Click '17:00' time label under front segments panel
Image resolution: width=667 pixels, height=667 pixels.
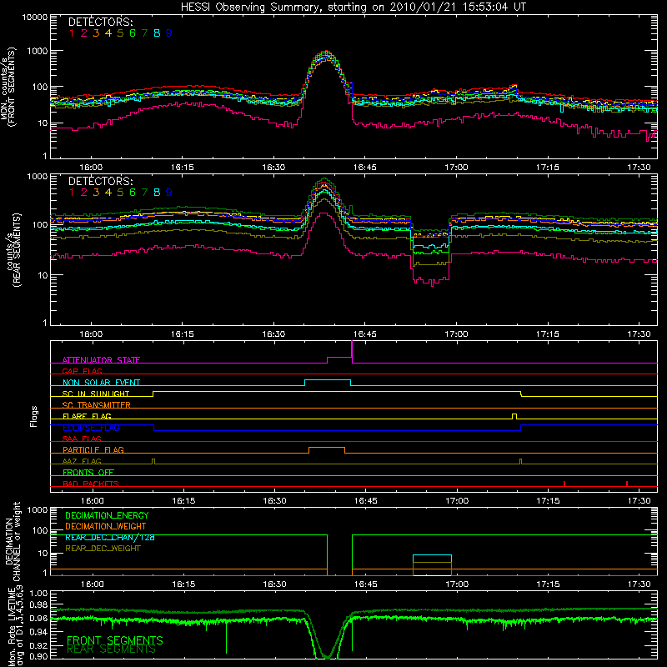pyautogui.click(x=456, y=168)
